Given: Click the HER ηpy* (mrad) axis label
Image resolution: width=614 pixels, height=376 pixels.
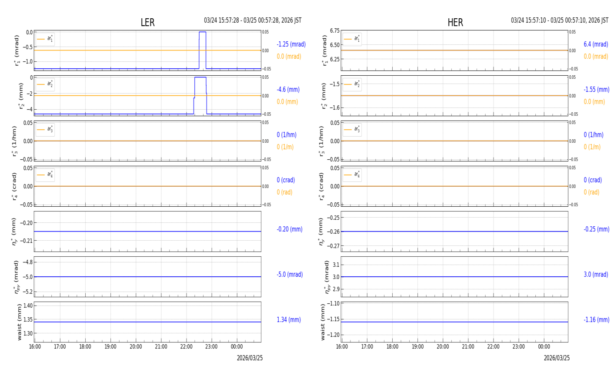Looking at the screenshot, I should 327,277.
